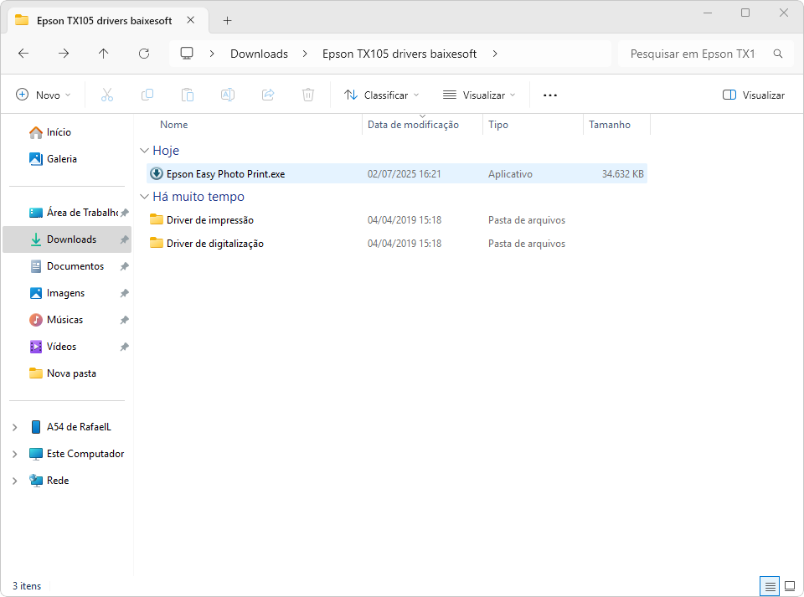Viewport: 804px width, 597px height.
Task: Toggle the preview pane Visualizar button
Action: (754, 95)
